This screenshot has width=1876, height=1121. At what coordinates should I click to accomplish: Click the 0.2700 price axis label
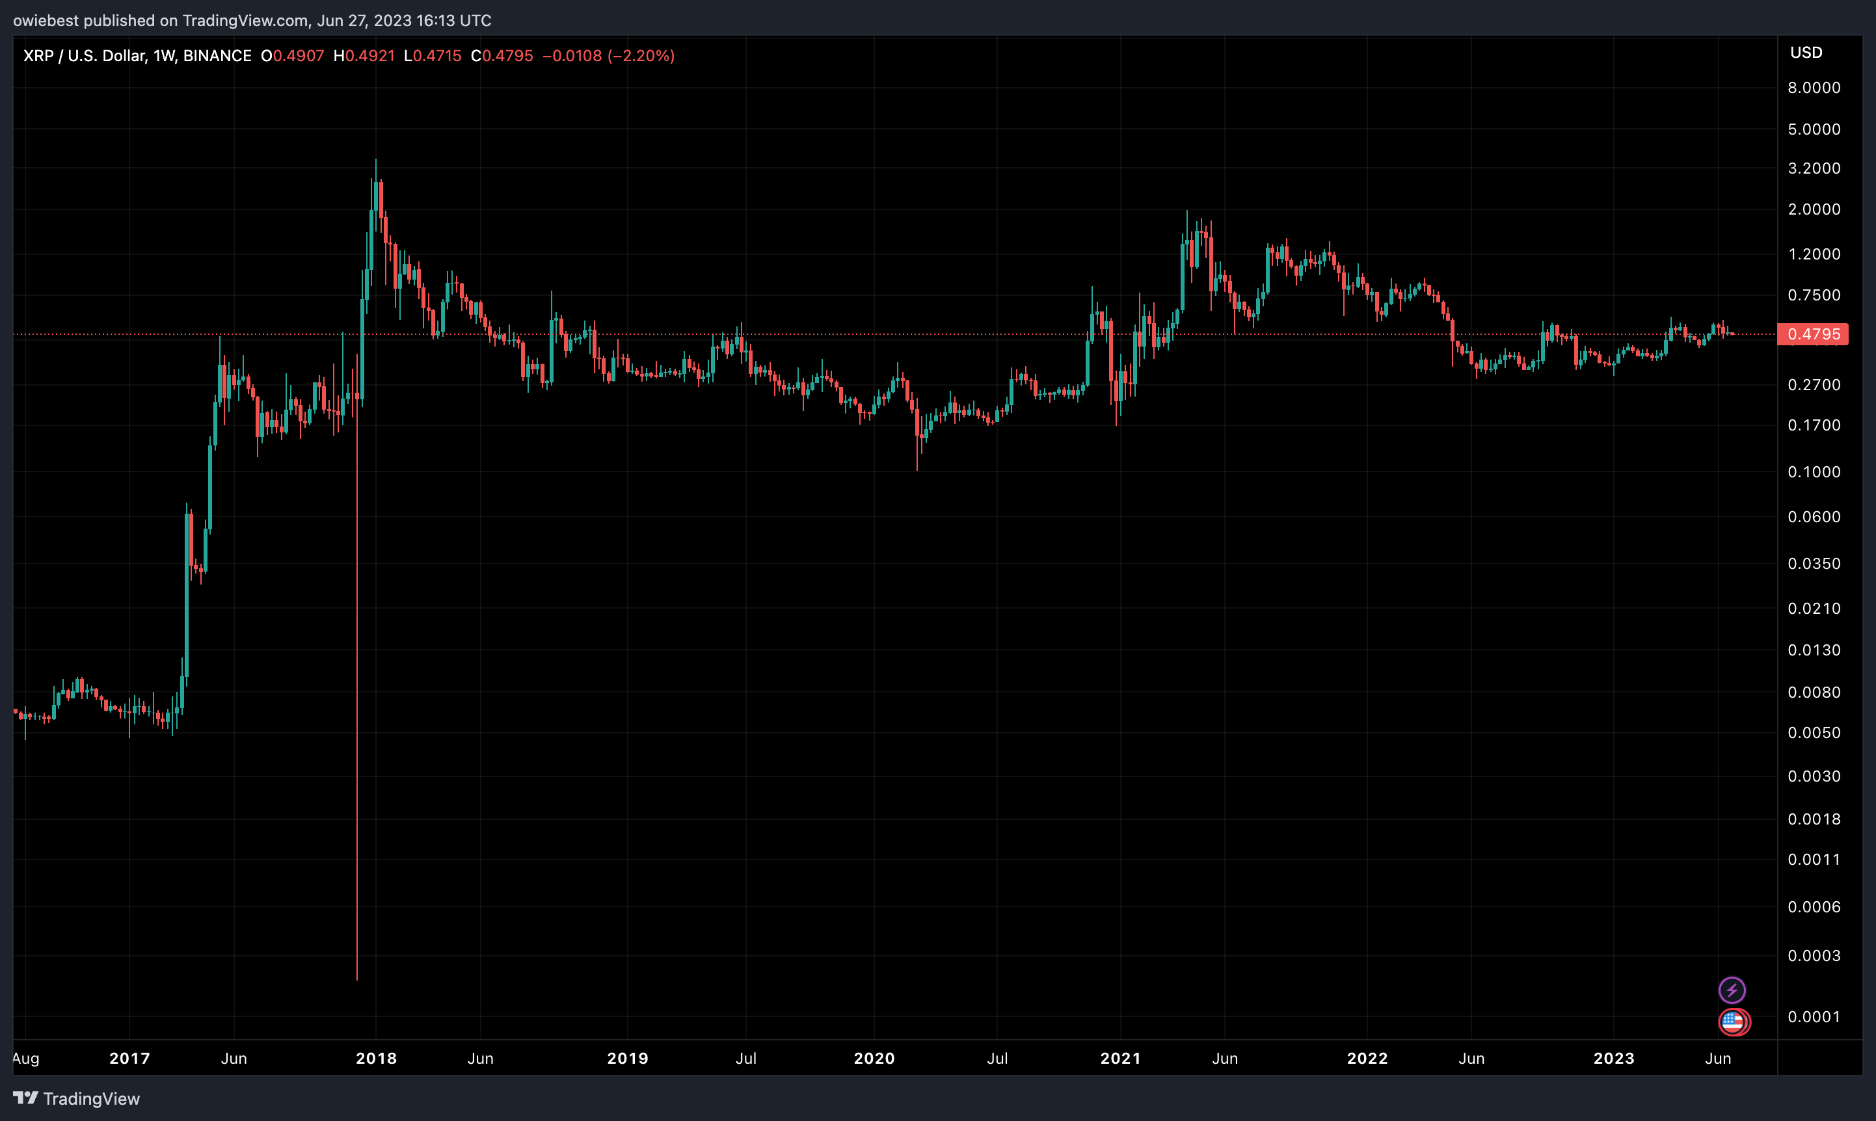[1814, 384]
